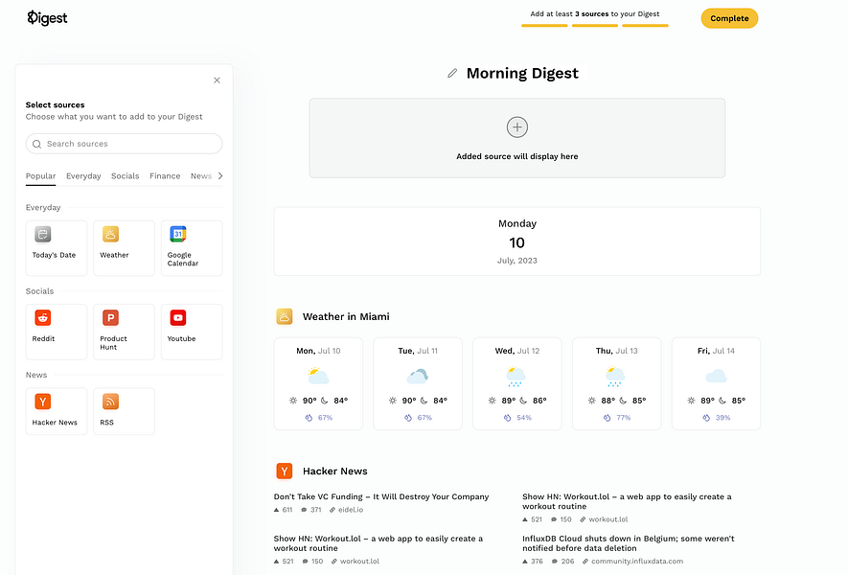Image resolution: width=848 pixels, height=575 pixels.
Task: Add the Today's Date source
Action: tap(57, 248)
